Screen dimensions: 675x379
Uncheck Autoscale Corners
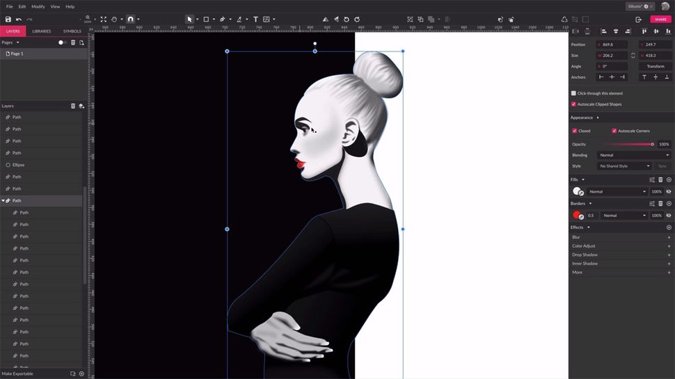614,131
